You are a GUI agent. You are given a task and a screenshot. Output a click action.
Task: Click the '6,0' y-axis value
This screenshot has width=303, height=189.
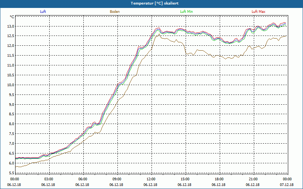tap(11, 163)
